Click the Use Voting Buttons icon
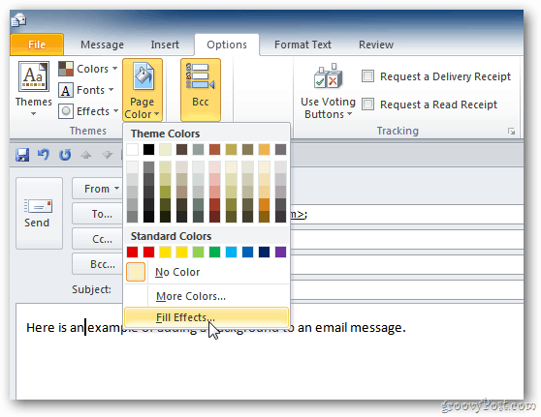 coord(328,76)
